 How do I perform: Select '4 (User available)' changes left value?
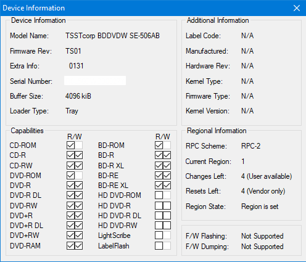tap(267, 176)
